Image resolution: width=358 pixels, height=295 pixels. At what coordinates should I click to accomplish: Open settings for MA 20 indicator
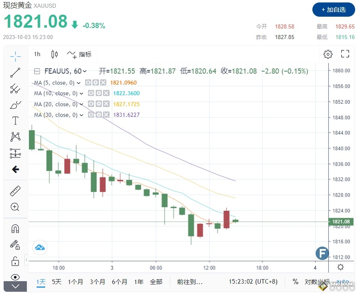pos(99,104)
